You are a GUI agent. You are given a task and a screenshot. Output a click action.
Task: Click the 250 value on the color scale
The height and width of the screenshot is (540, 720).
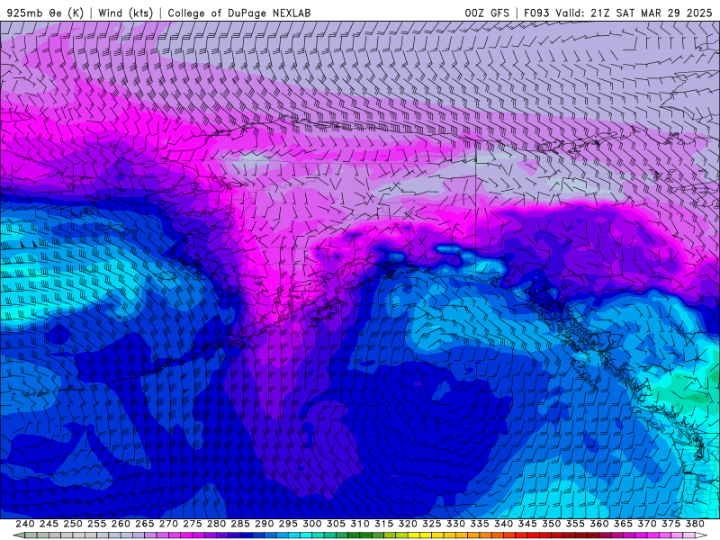point(73,524)
